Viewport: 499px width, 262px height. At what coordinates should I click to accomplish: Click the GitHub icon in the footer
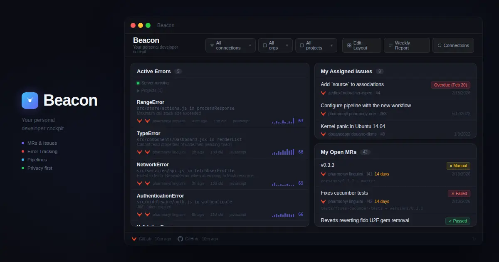point(180,239)
